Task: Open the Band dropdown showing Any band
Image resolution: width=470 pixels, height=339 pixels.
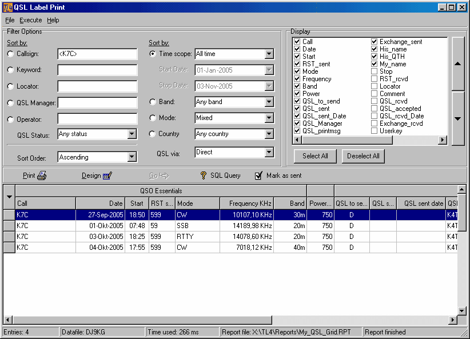Action: coord(269,102)
